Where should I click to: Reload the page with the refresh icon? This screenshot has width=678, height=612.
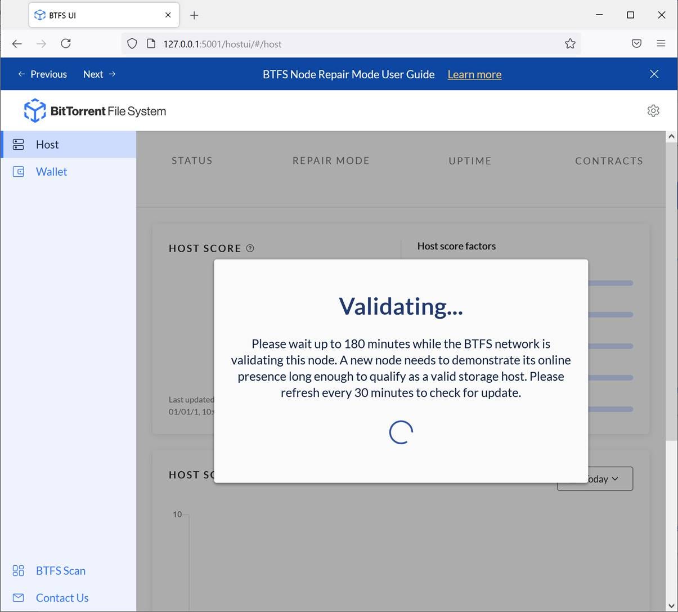tap(66, 43)
